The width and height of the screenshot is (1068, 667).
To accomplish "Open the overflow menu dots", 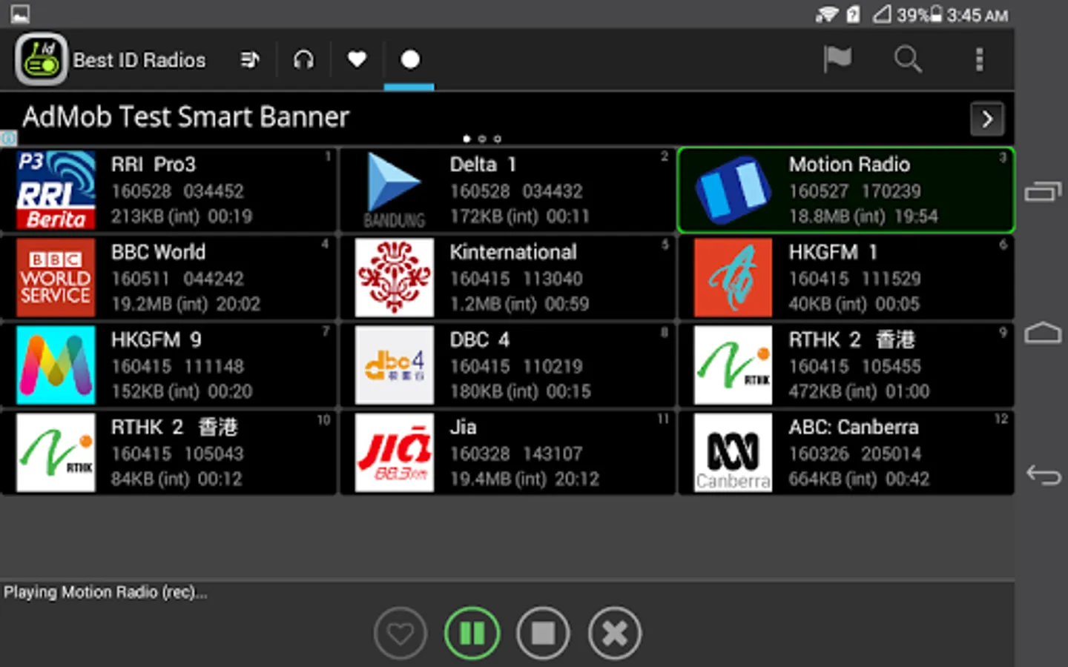I will [979, 59].
